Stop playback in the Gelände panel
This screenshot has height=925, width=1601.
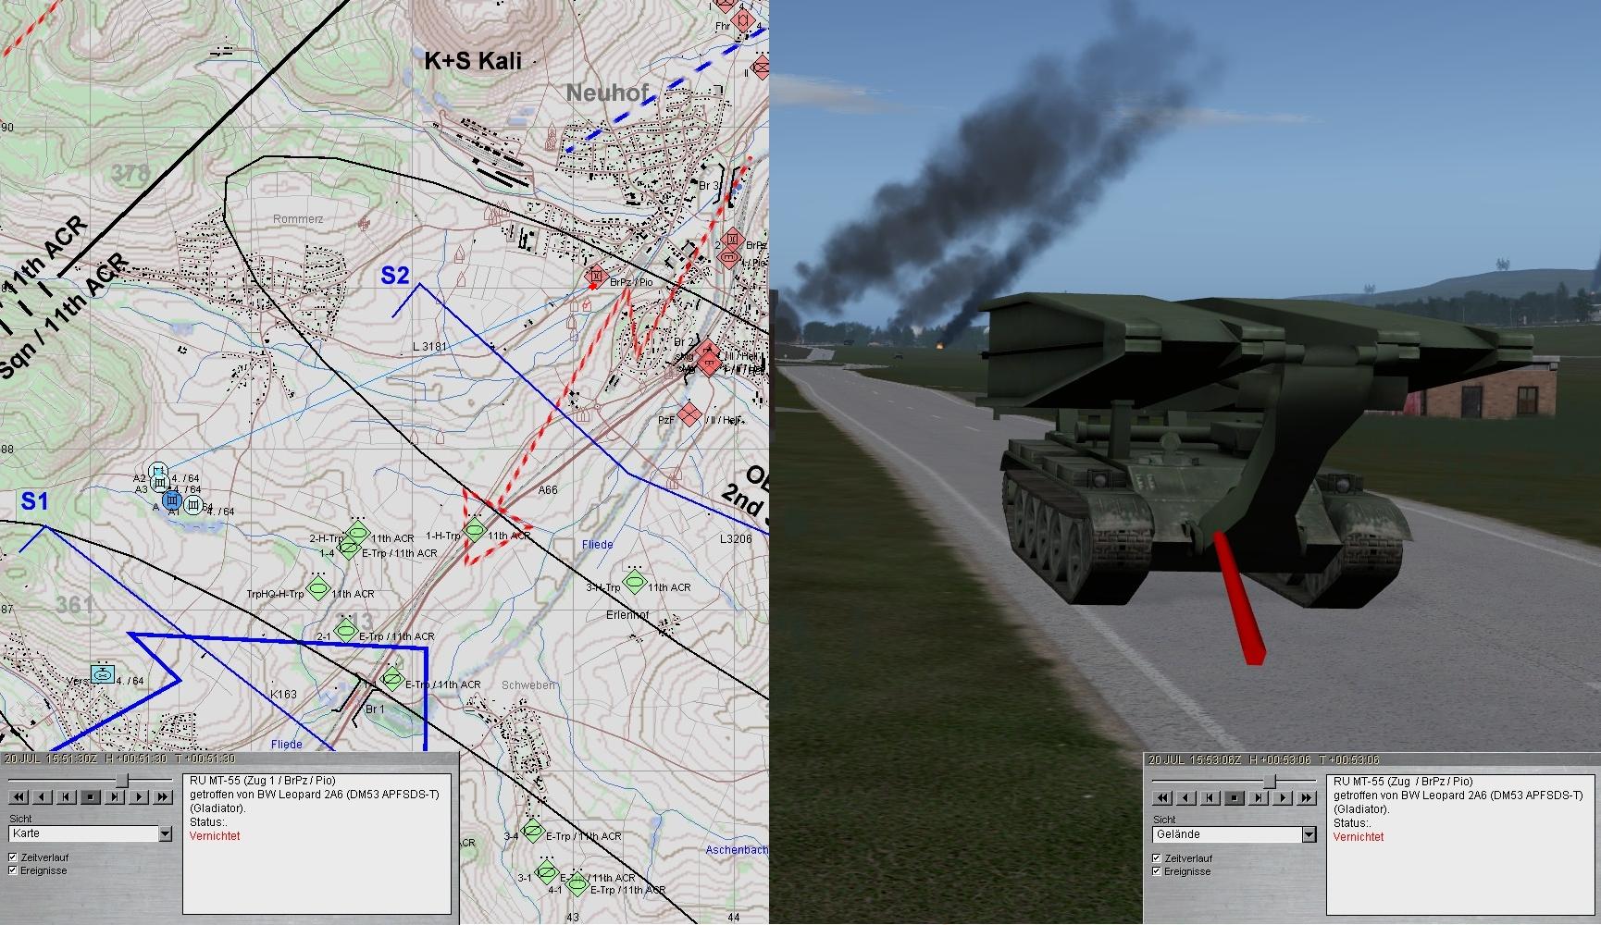point(1235,797)
